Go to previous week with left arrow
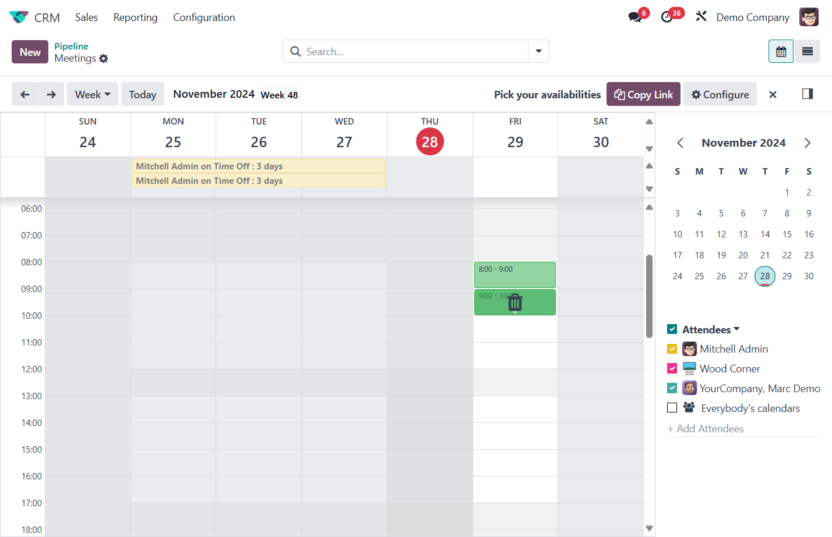The width and height of the screenshot is (832, 537). point(25,94)
